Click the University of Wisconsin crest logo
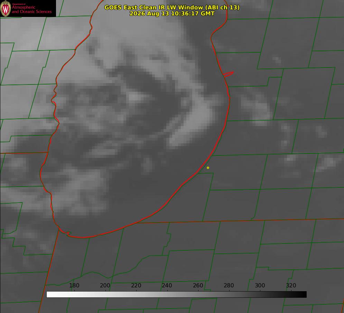The image size is (344, 313). (x=6, y=8)
